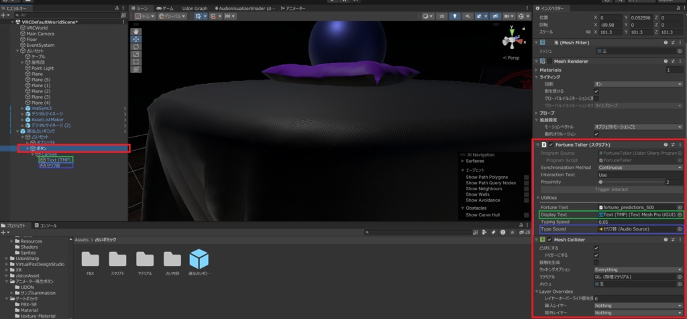Click Interaction Text input field
The height and width of the screenshot is (319, 687).
(640, 175)
